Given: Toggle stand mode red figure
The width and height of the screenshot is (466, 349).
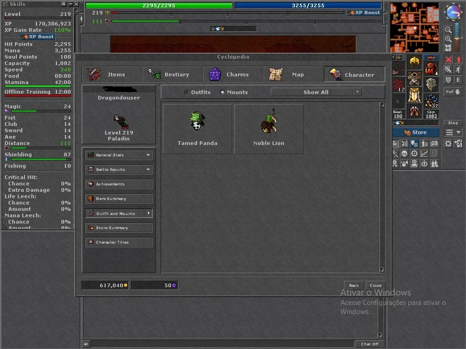Looking at the screenshot, I should coord(458,60).
